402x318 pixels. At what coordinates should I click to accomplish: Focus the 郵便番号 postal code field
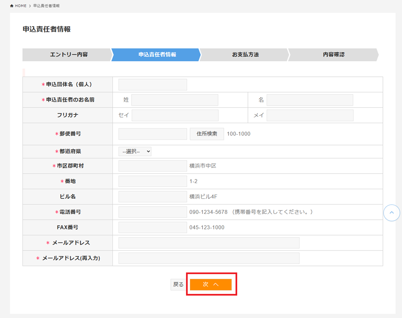tap(152, 134)
